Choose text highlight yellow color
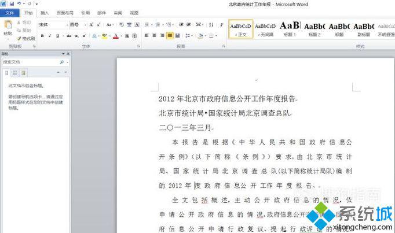 click(x=104, y=36)
